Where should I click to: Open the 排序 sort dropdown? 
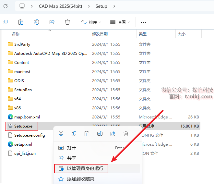tap(91, 22)
